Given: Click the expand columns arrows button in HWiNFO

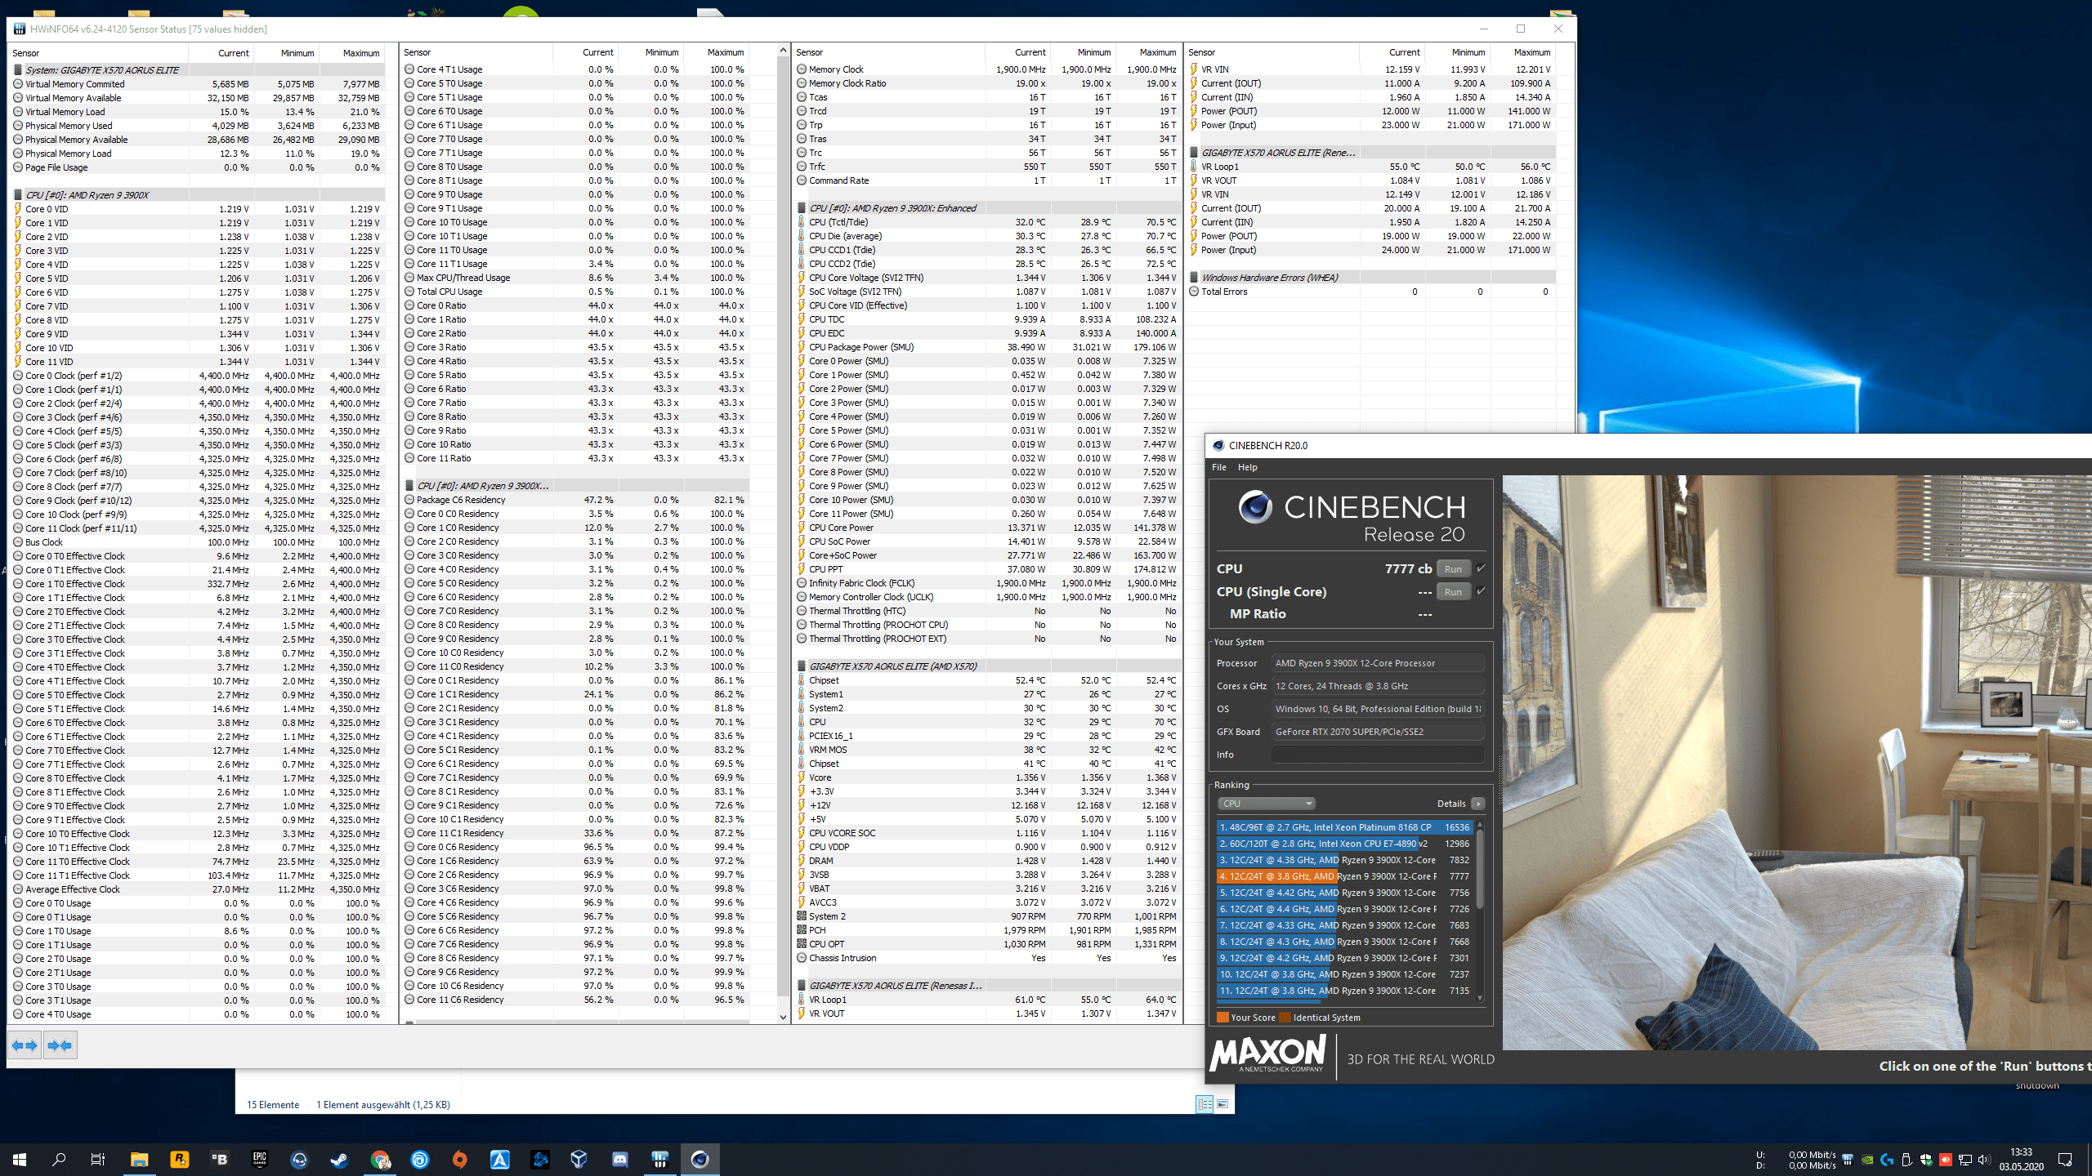Looking at the screenshot, I should pos(25,1045).
